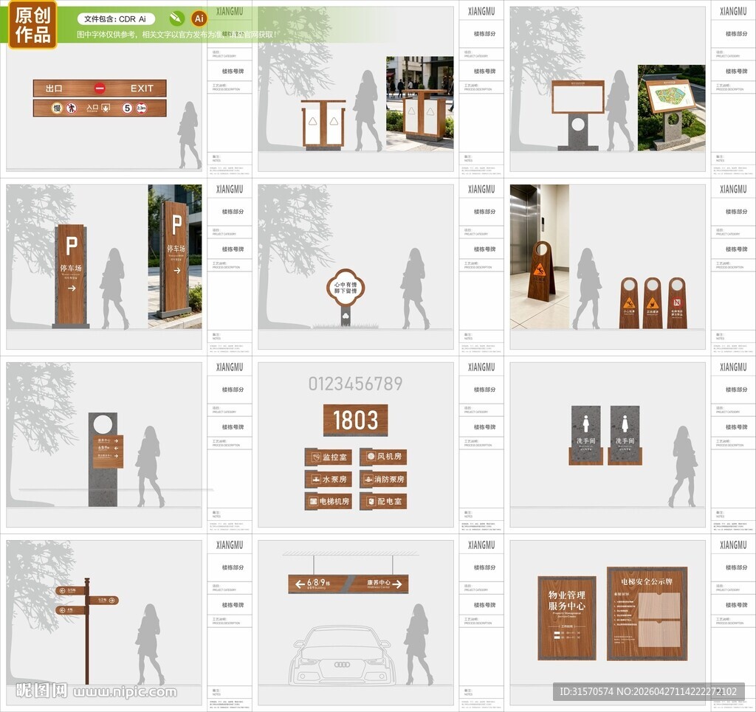Select the 电梯安全公示牌 notice board

tap(647, 613)
